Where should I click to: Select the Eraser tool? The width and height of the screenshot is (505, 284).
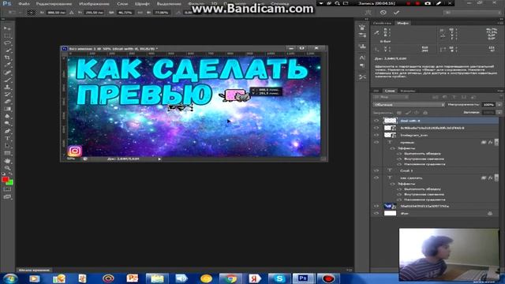[7, 102]
